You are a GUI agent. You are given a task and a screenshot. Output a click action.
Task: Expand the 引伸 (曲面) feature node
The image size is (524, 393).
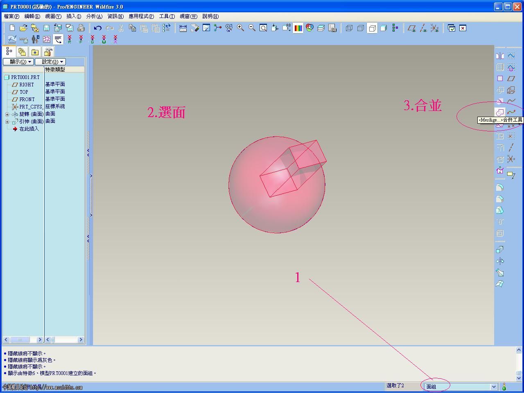(7, 122)
